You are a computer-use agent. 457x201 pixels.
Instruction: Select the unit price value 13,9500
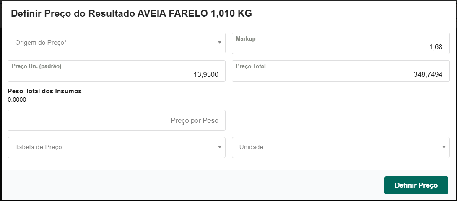point(206,75)
